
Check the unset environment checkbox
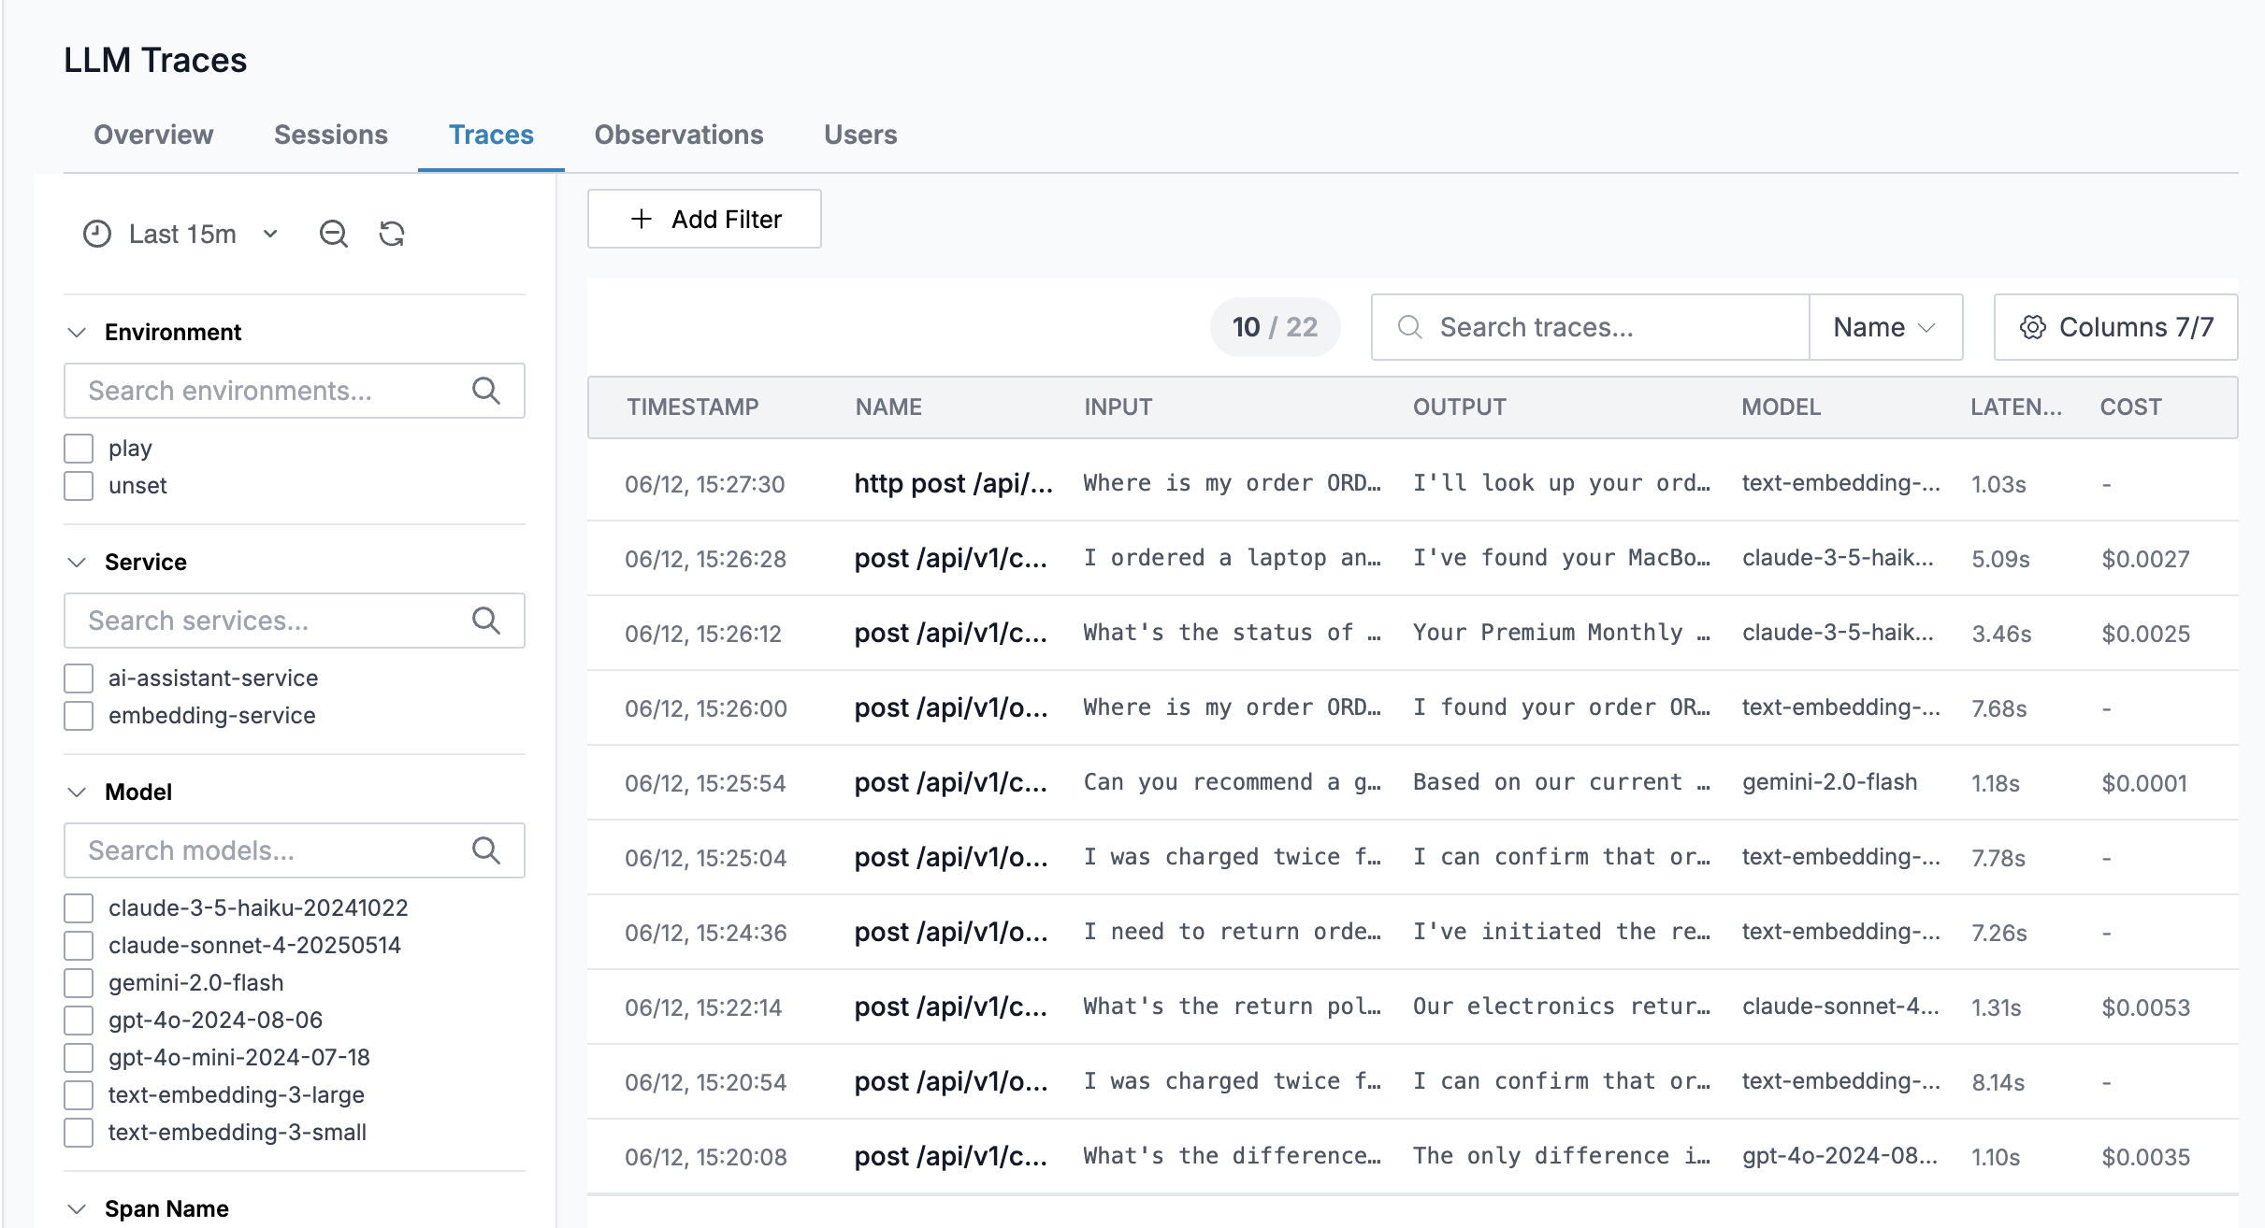click(x=79, y=486)
